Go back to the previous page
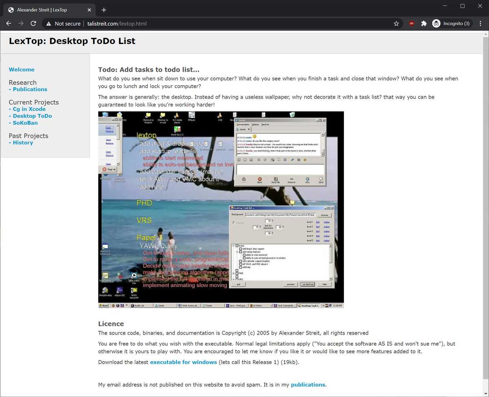The height and width of the screenshot is (397, 489). [9, 24]
